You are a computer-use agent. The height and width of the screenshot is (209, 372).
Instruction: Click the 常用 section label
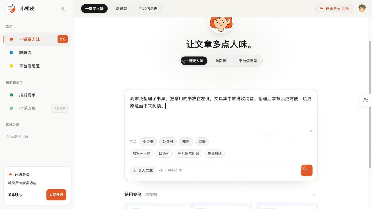[9, 27]
